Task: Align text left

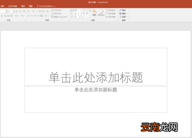Action: tap(28, 16)
